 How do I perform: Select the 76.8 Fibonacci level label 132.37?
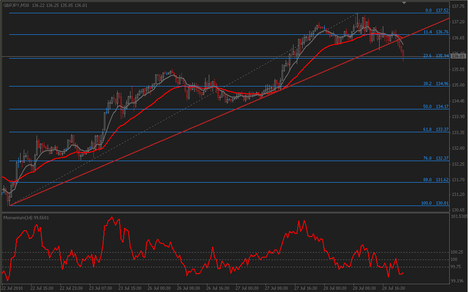pos(435,158)
